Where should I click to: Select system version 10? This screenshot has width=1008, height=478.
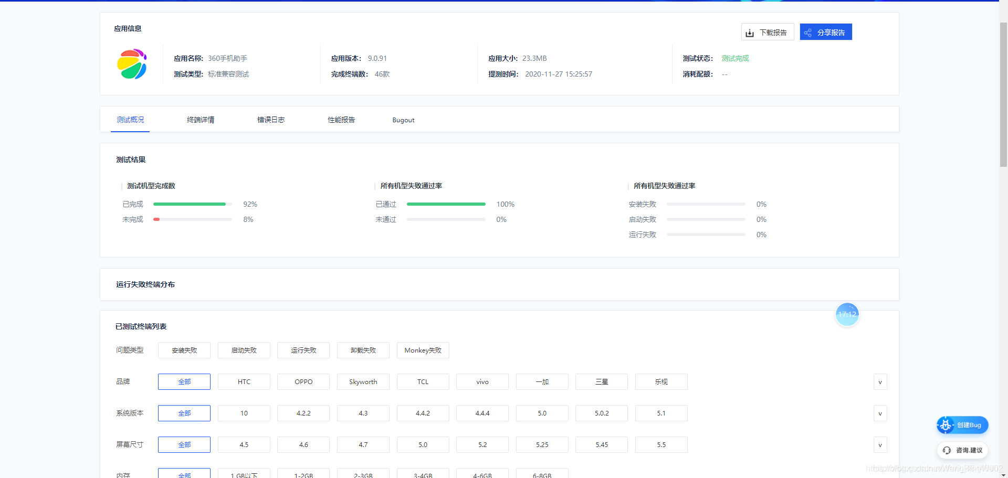coord(244,413)
